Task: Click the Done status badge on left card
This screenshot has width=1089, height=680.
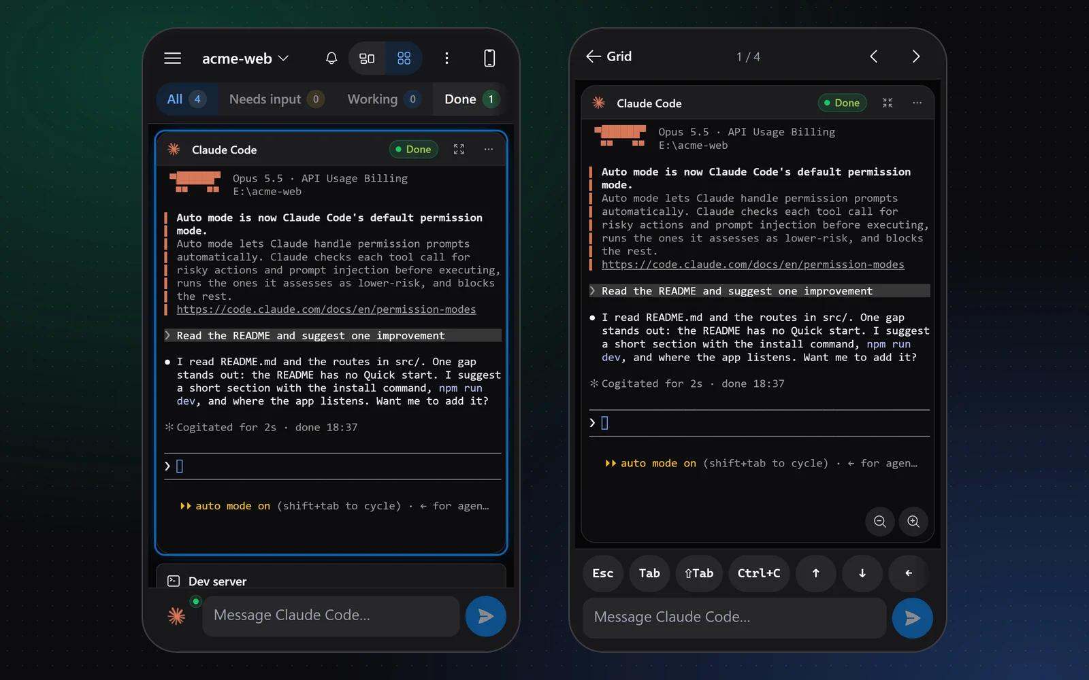Action: 414,150
